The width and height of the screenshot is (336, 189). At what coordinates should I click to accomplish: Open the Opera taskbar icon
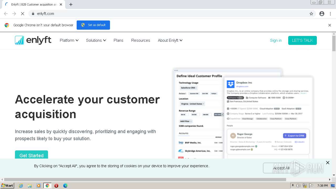pyautogui.click(x=56, y=186)
